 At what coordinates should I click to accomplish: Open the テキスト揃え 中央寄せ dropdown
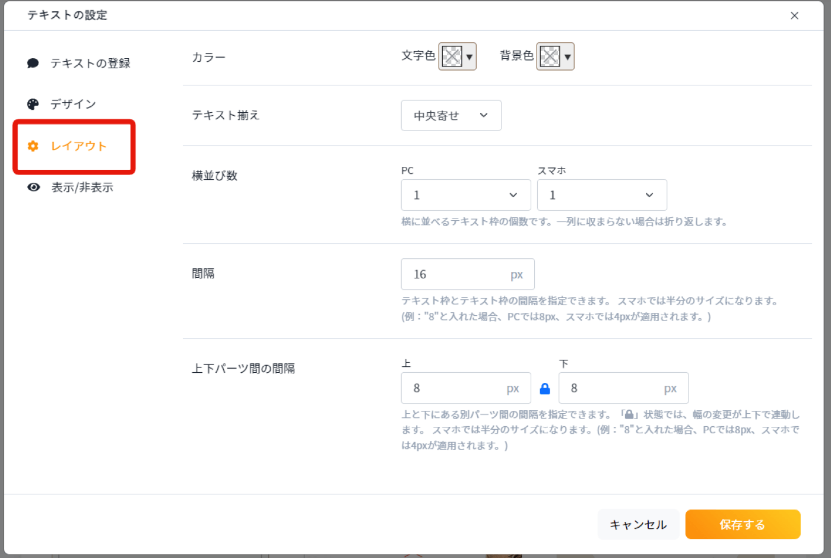click(x=451, y=115)
